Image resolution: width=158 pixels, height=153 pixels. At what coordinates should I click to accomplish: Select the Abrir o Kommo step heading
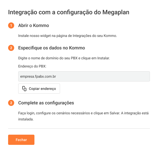[x=33, y=26]
